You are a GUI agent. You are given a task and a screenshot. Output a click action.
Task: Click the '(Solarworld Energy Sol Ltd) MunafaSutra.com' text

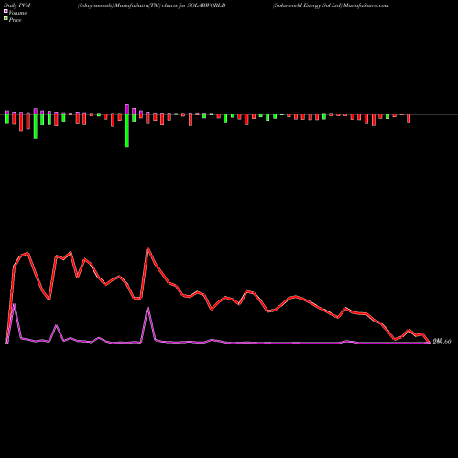331,5
